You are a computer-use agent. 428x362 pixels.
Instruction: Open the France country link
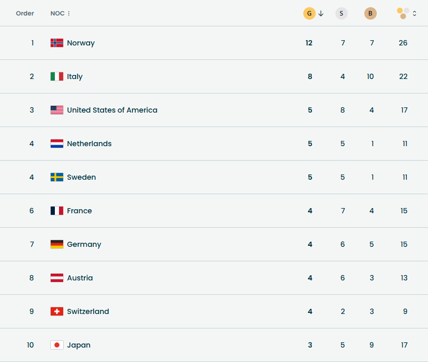coord(79,211)
